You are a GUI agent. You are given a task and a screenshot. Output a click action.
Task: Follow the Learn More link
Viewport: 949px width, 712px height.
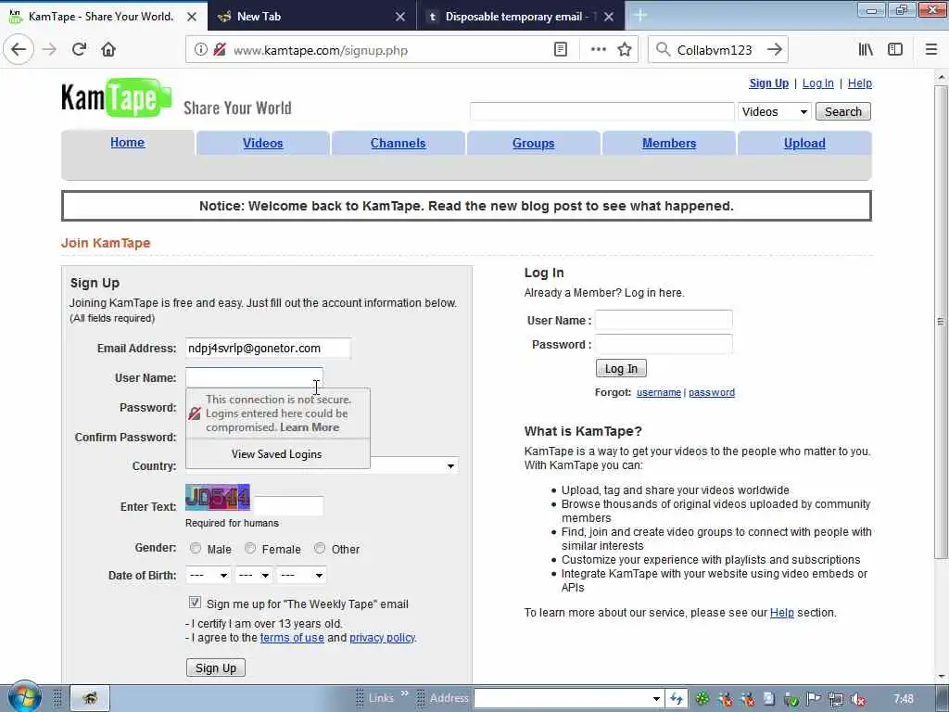tap(310, 426)
